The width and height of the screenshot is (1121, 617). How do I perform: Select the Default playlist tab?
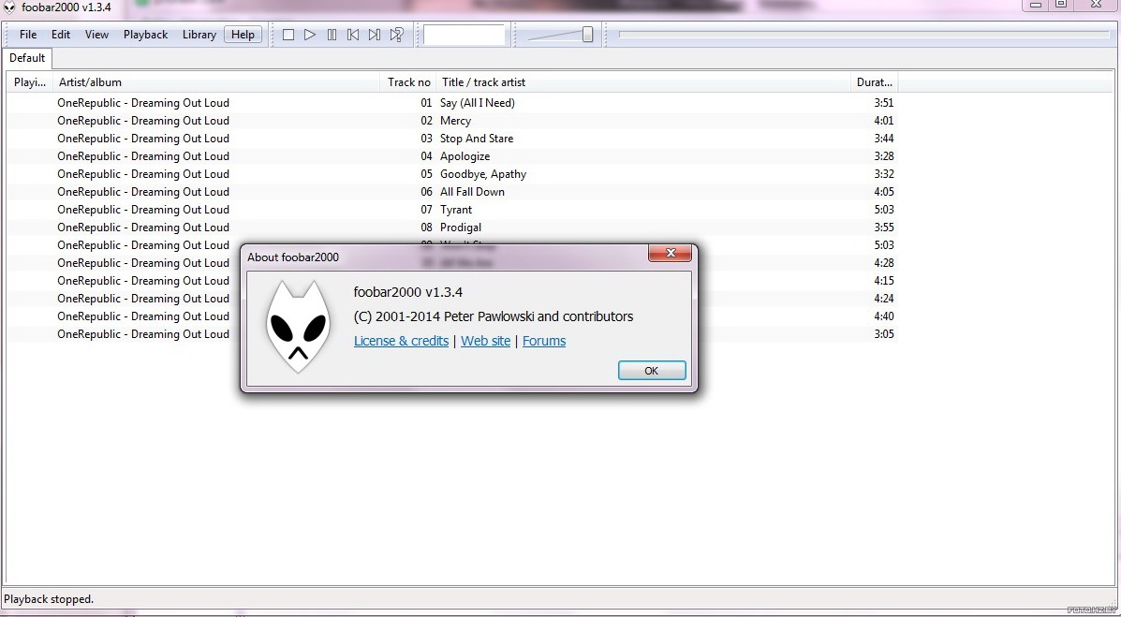click(27, 58)
